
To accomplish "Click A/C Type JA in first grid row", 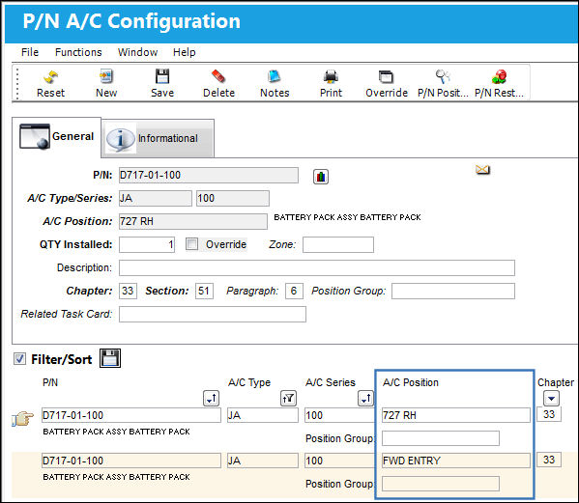I will point(263,415).
